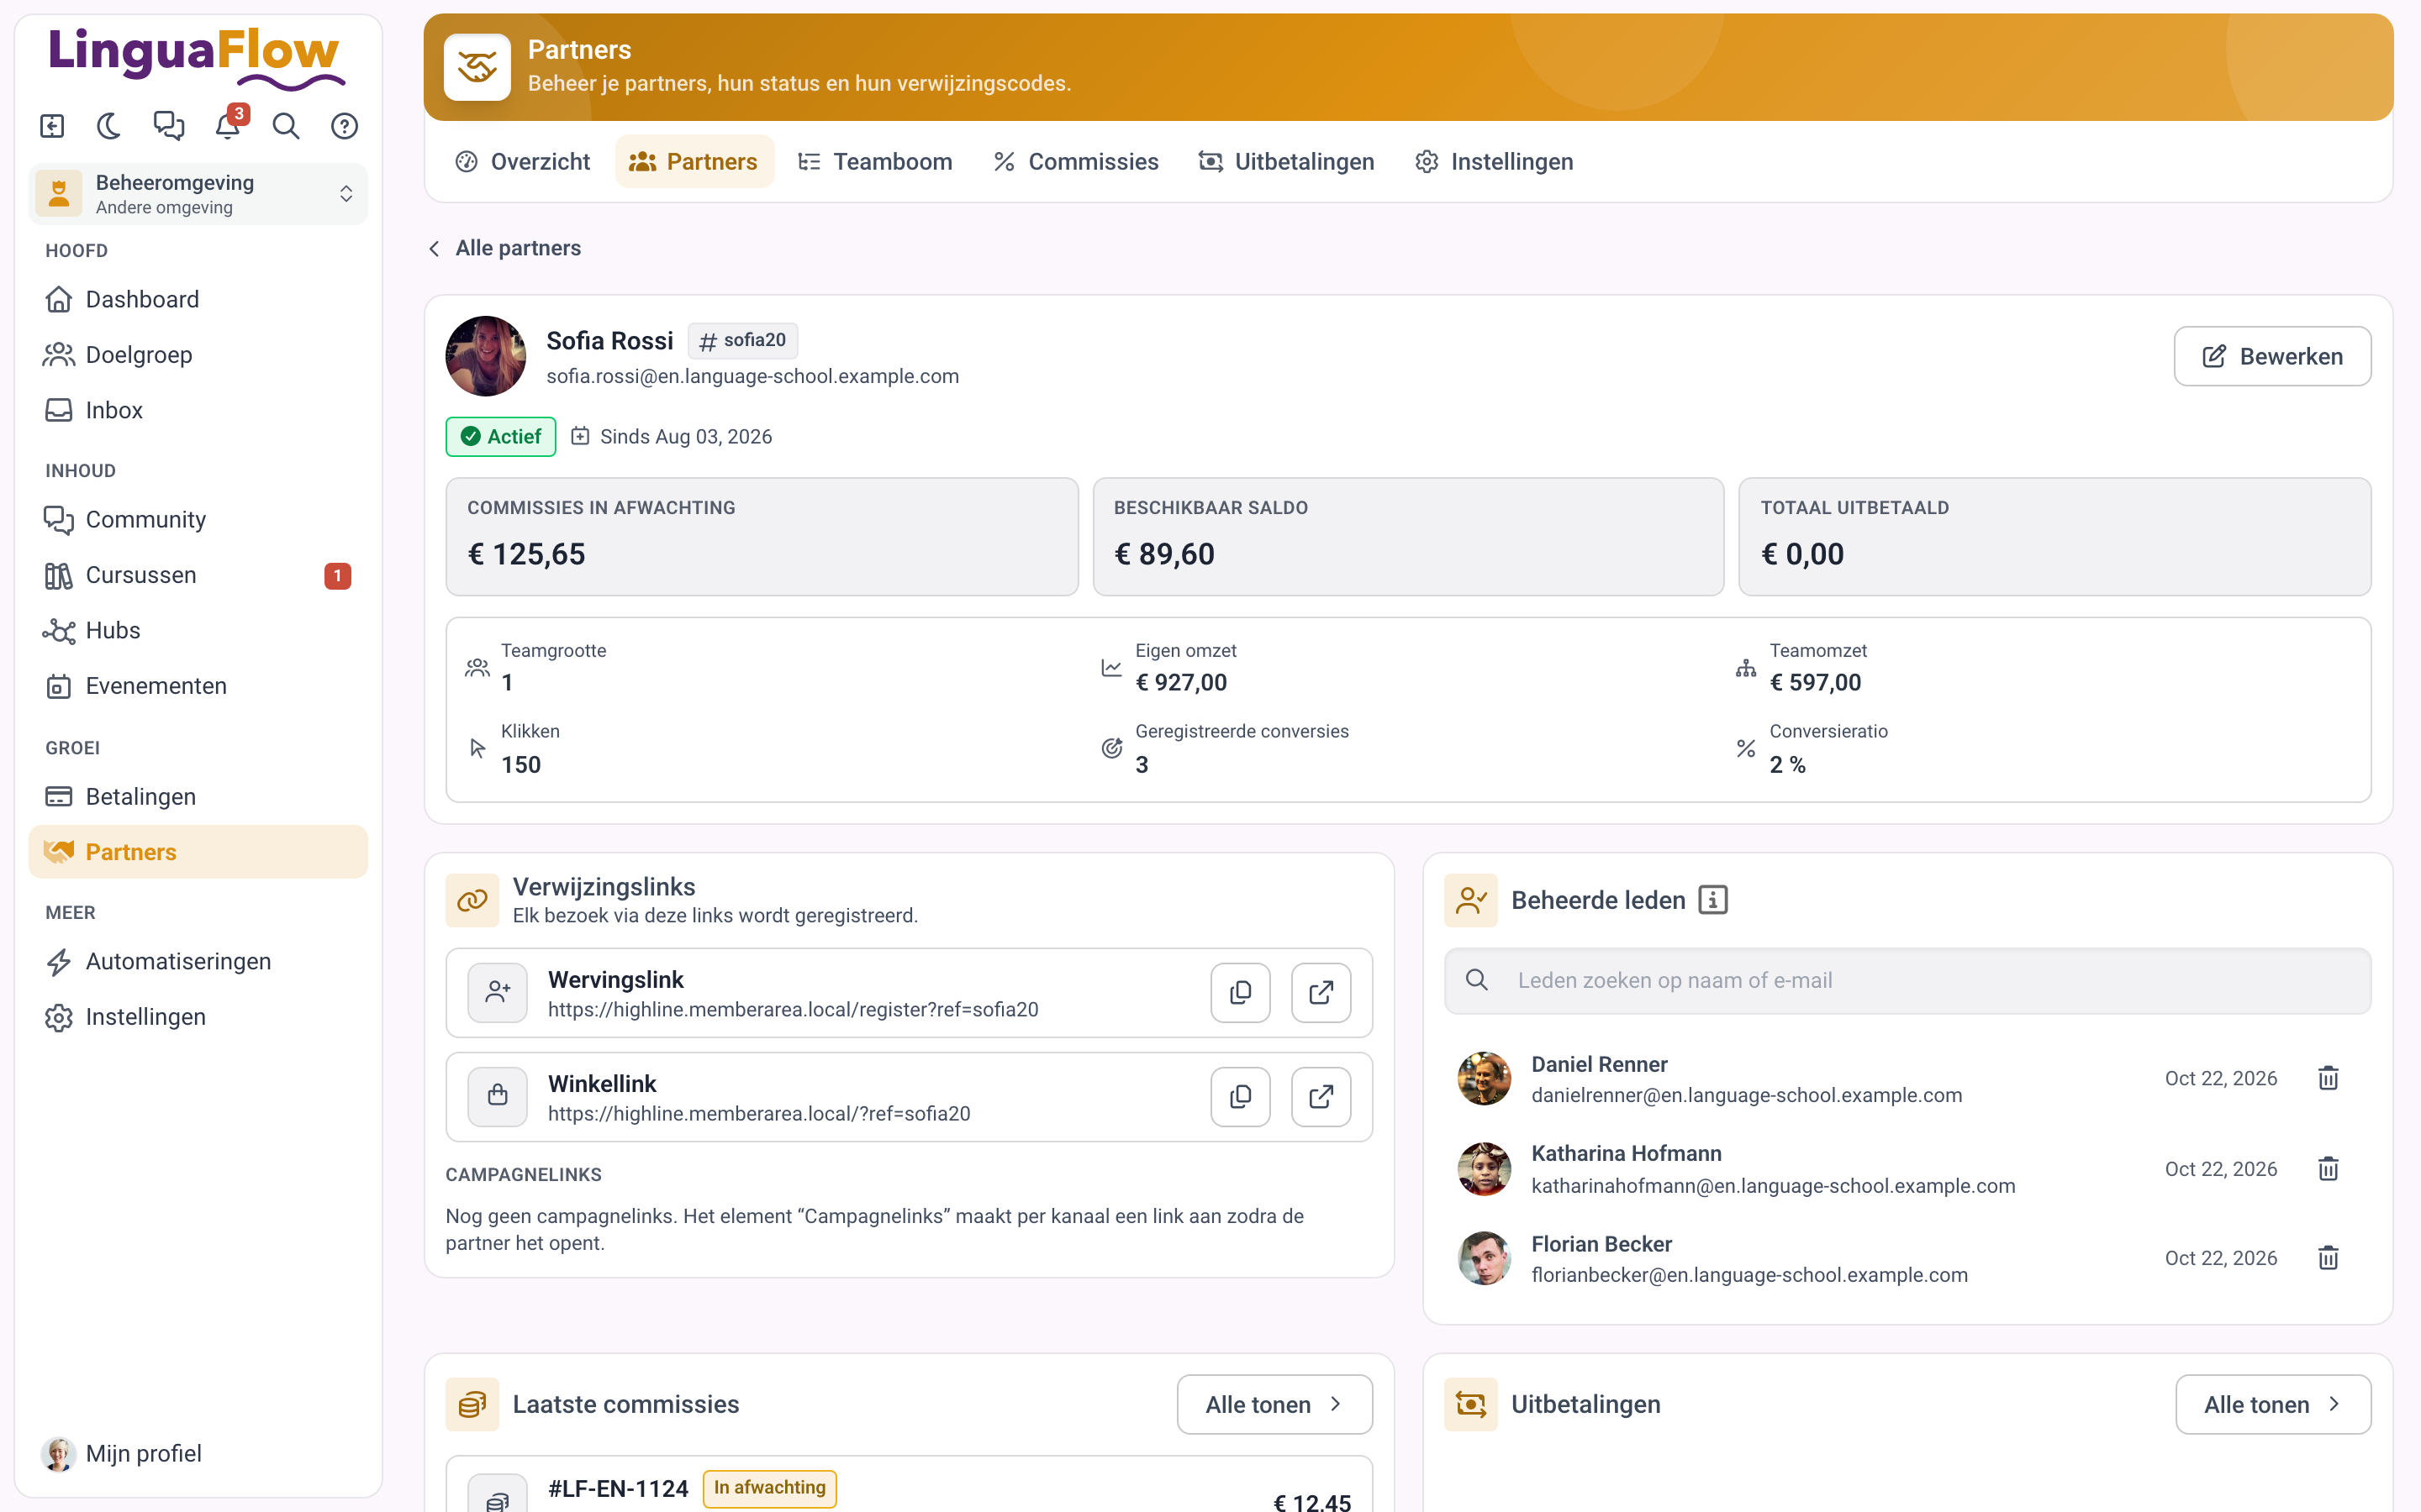Viewport: 2421px width, 1512px height.
Task: Go back to Alle partners
Action: (x=504, y=248)
